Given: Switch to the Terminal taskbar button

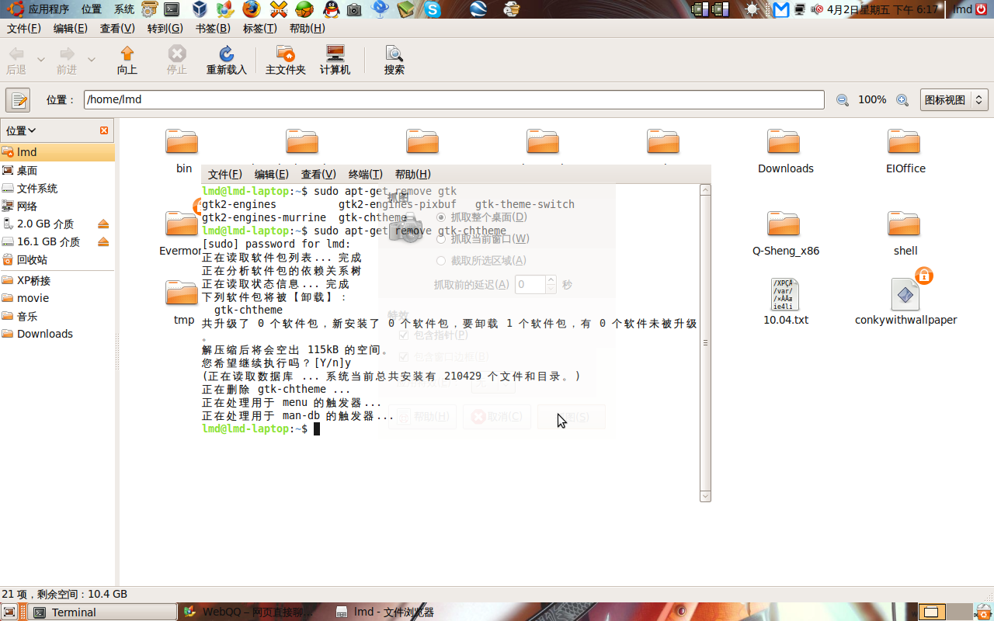Looking at the screenshot, I should (x=103, y=612).
